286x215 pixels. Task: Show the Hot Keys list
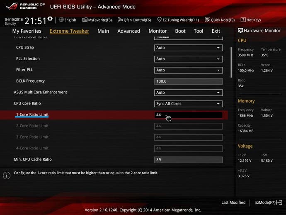click(251, 20)
